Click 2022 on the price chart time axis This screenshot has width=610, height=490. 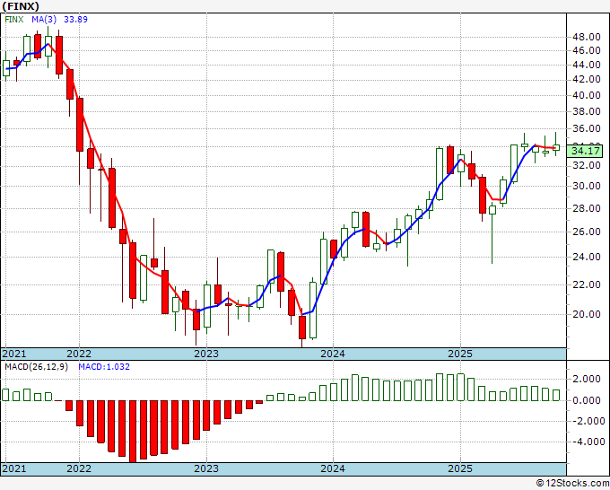pos(79,354)
